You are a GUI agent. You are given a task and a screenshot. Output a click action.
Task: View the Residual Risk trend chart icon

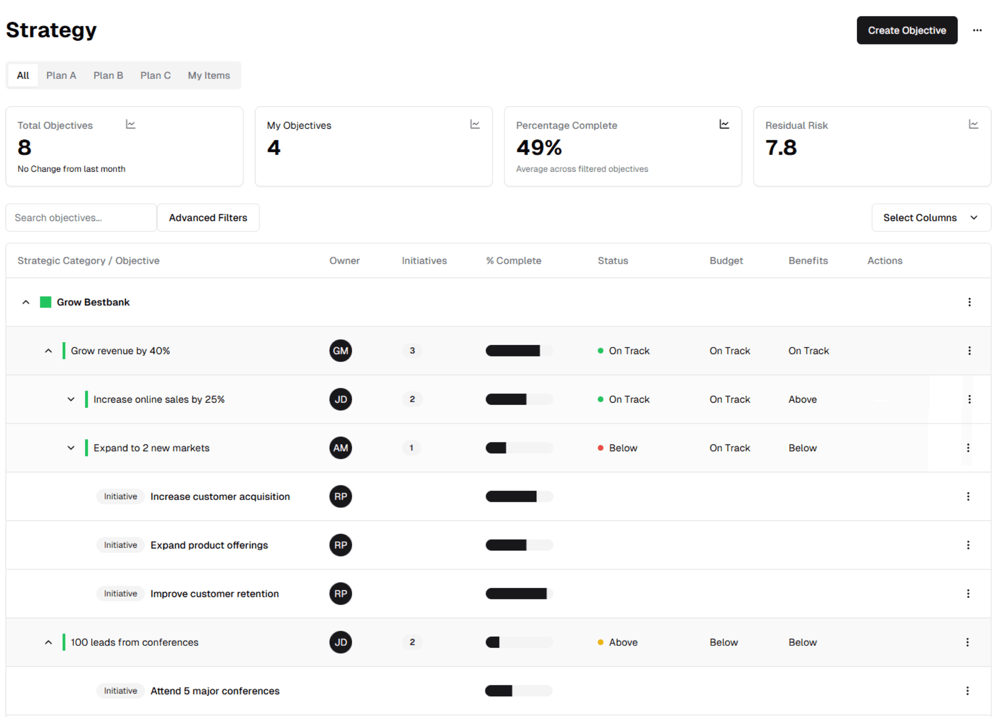pos(974,124)
